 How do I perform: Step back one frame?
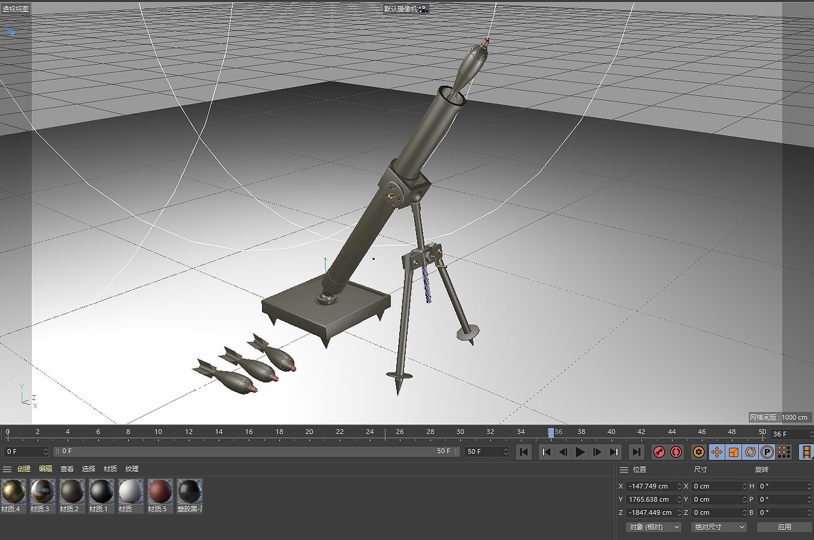click(563, 452)
